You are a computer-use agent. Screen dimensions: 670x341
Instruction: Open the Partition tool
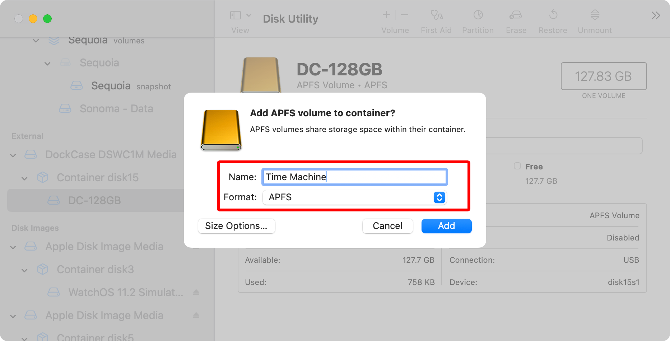point(478,15)
